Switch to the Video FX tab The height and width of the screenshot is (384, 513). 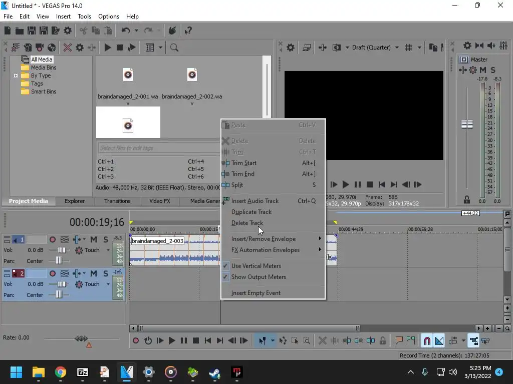click(160, 201)
